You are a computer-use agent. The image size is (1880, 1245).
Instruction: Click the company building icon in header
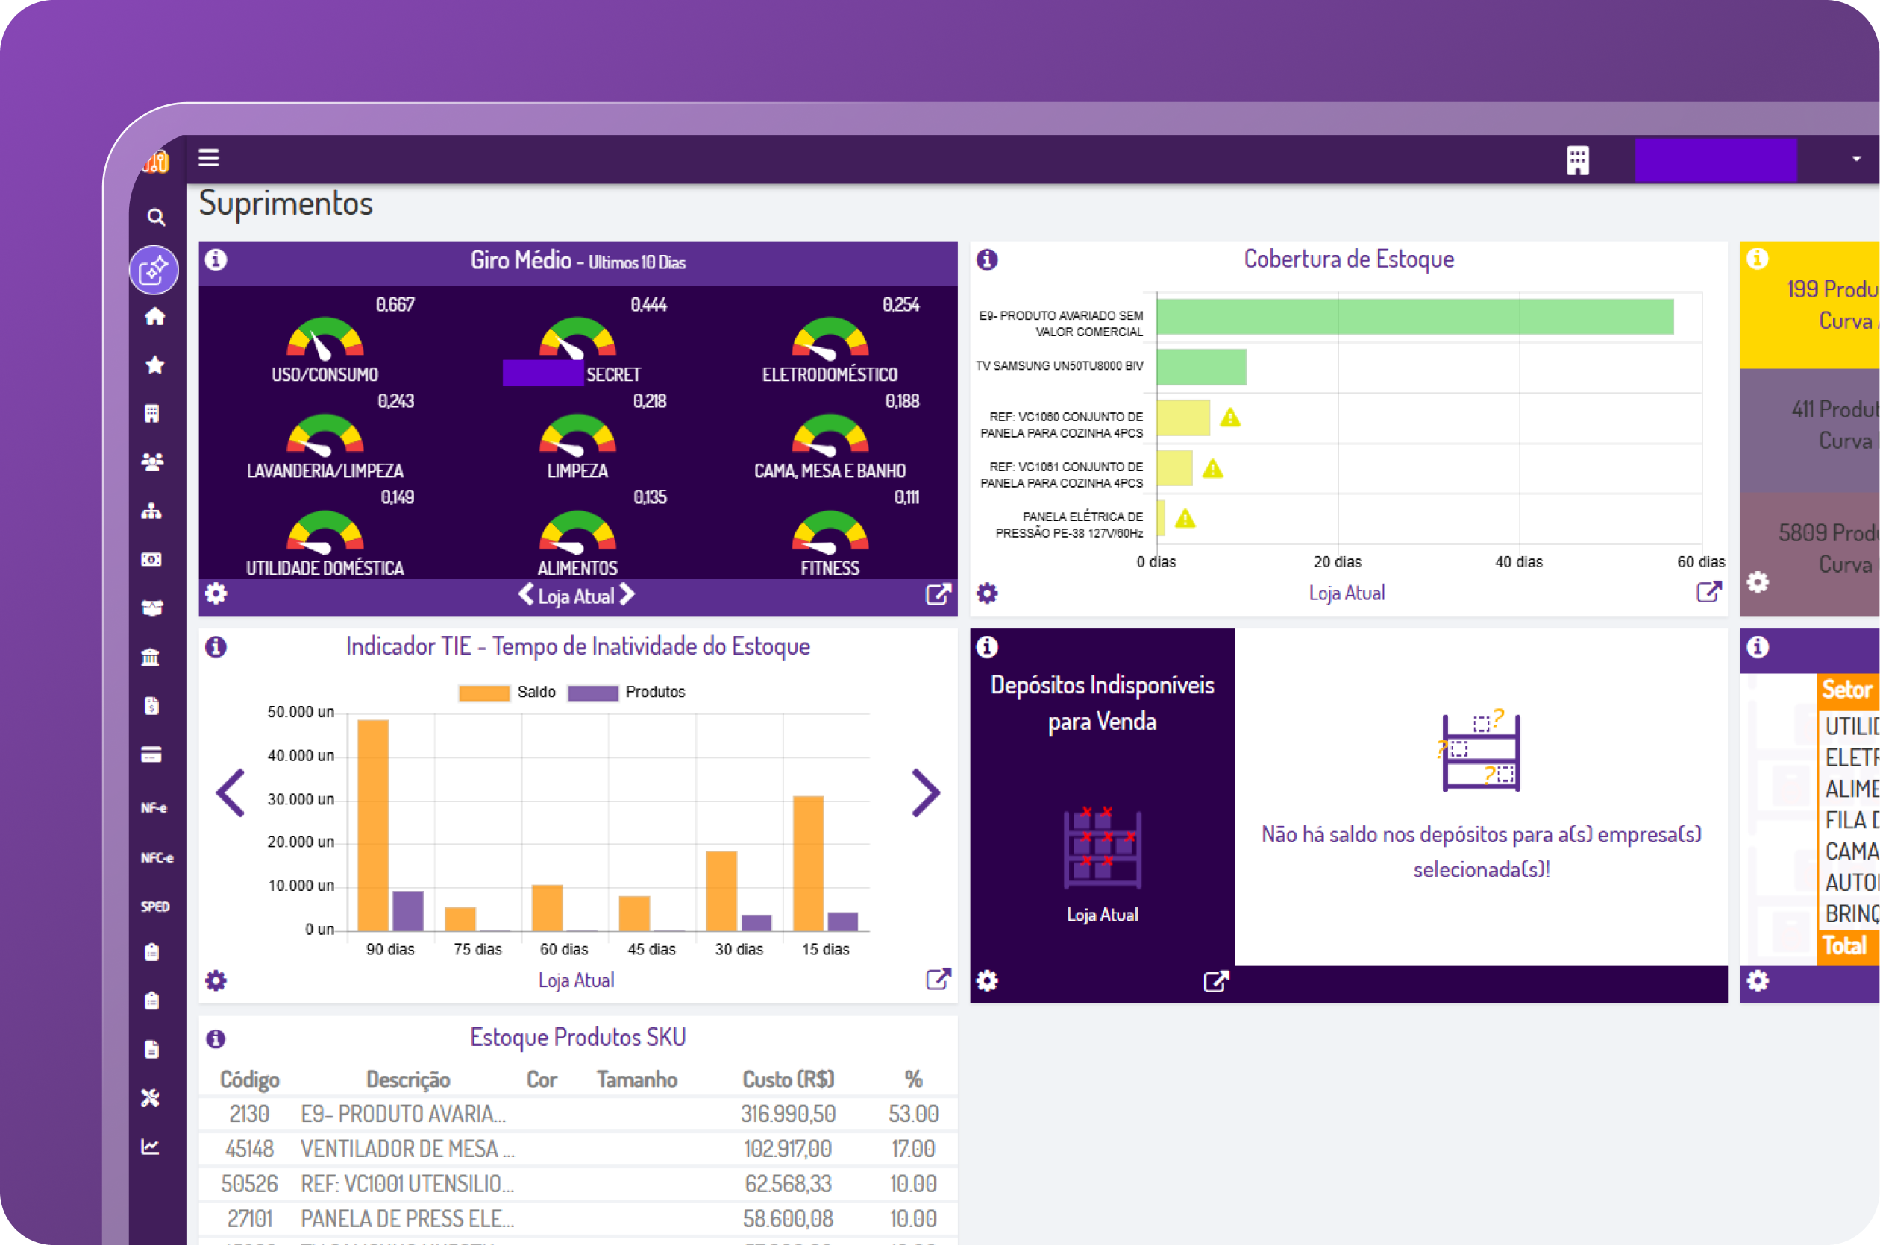(1577, 160)
